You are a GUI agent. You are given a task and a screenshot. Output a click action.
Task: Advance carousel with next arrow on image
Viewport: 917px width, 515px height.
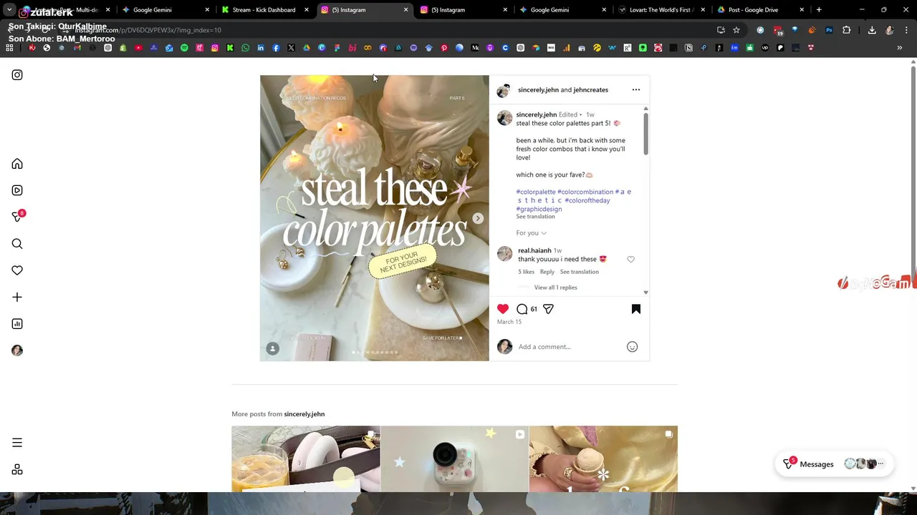[x=478, y=218]
